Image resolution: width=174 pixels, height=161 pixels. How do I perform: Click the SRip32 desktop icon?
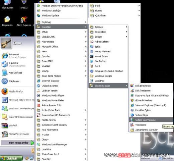click(x=24, y=4)
